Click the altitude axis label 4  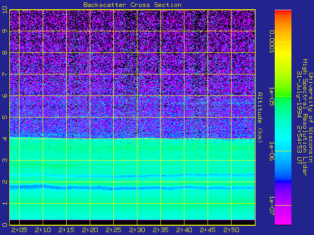point(4,139)
